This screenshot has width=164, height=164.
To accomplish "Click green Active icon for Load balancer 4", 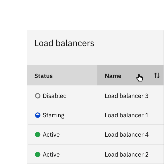I will click(x=38, y=134).
